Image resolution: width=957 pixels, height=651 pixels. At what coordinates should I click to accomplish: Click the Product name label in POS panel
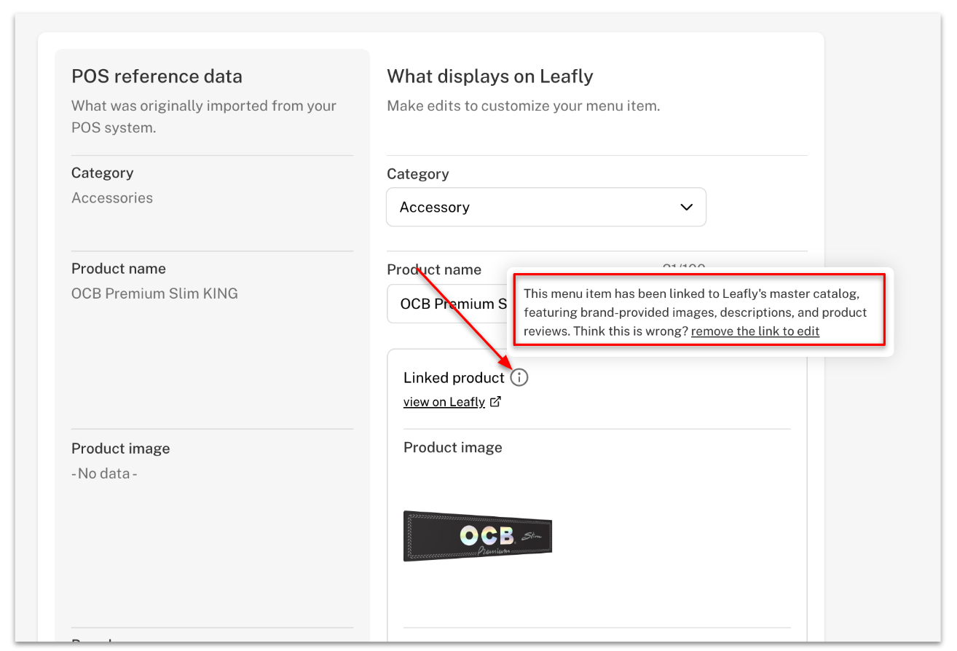[119, 269]
